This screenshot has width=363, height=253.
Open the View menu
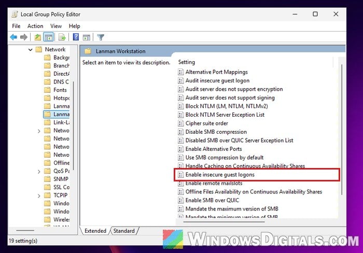[56, 26]
